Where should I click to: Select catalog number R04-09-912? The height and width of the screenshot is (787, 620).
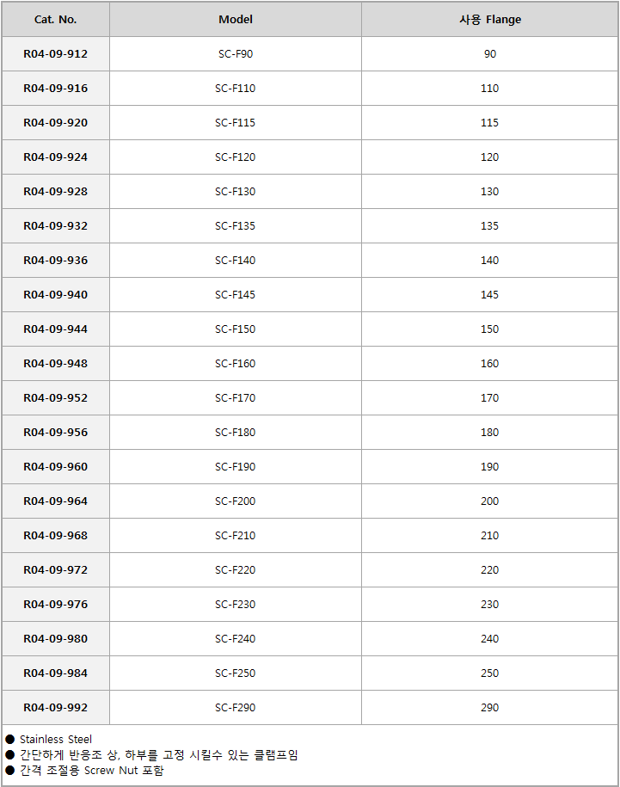pyautogui.click(x=56, y=53)
